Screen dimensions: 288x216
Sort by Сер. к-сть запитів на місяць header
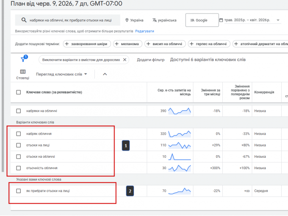click(174, 92)
